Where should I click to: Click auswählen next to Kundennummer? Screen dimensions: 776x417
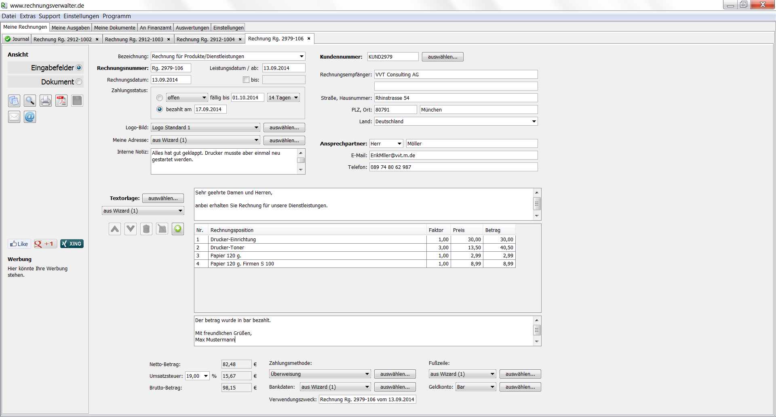pos(443,57)
